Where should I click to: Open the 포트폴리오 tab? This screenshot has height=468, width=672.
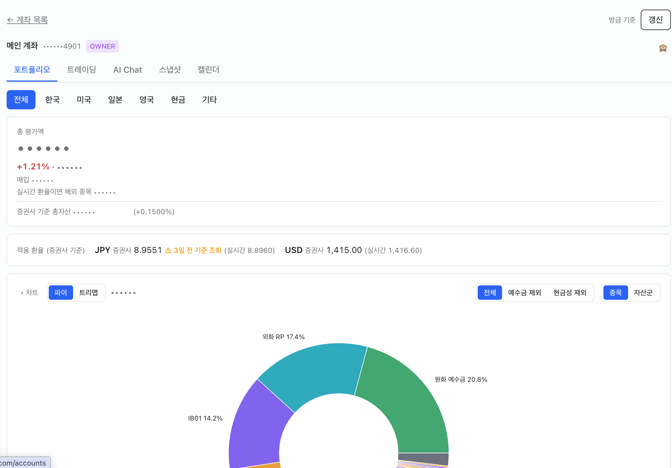click(32, 70)
